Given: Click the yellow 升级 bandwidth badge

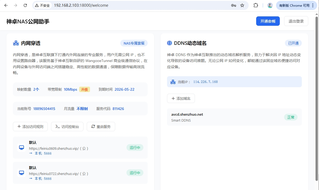Looking at the screenshot, I should (x=84, y=89).
